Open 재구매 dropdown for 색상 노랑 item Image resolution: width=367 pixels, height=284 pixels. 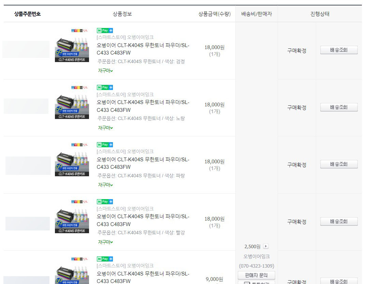(x=105, y=128)
